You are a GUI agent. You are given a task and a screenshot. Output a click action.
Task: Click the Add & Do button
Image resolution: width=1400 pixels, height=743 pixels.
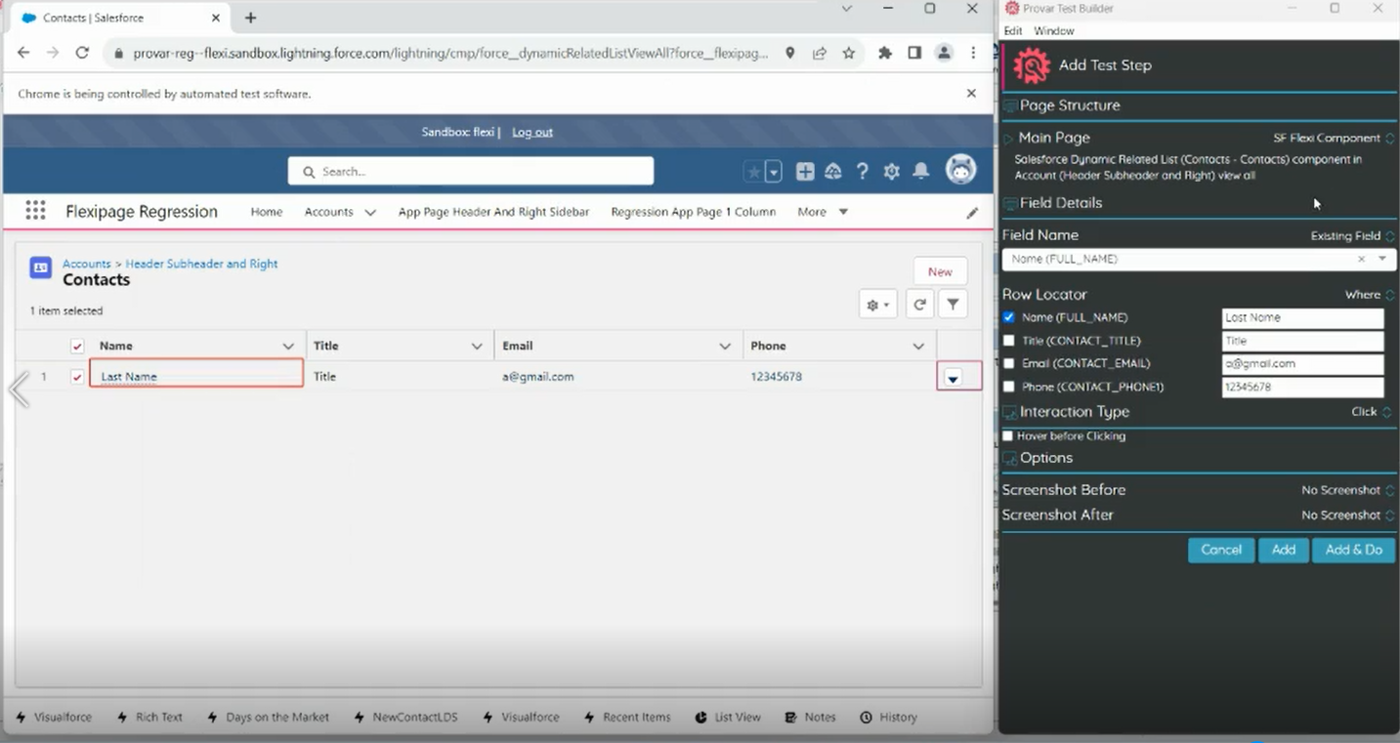[1354, 550]
